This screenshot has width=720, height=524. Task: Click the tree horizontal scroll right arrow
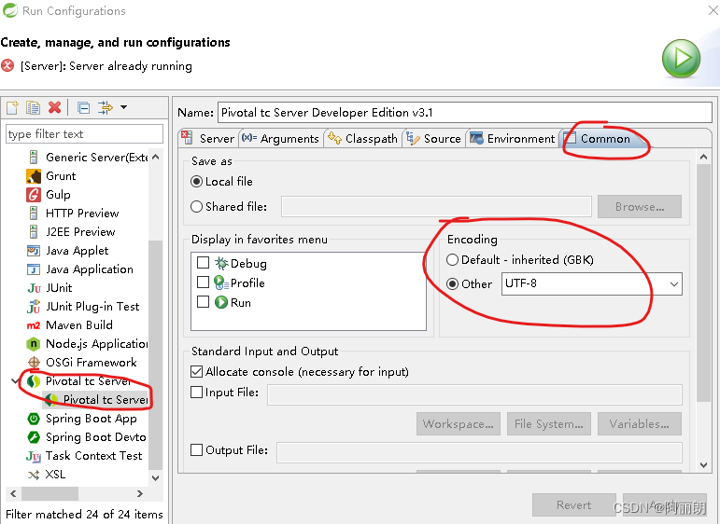[139, 494]
